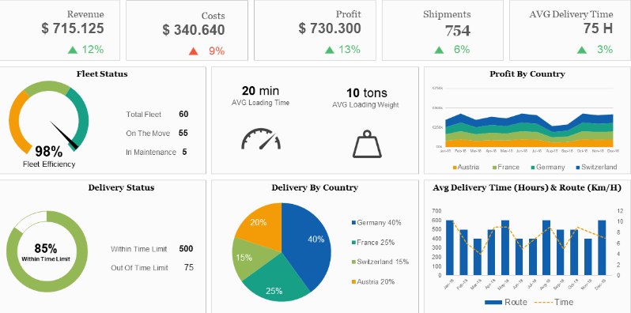Click the Revenue value $ 715.125

(x=73, y=28)
